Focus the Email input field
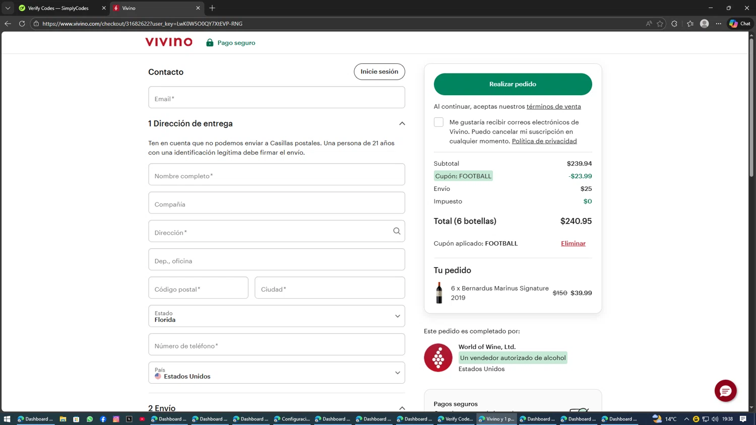 click(x=277, y=97)
